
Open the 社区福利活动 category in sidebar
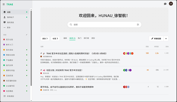tap(15, 81)
